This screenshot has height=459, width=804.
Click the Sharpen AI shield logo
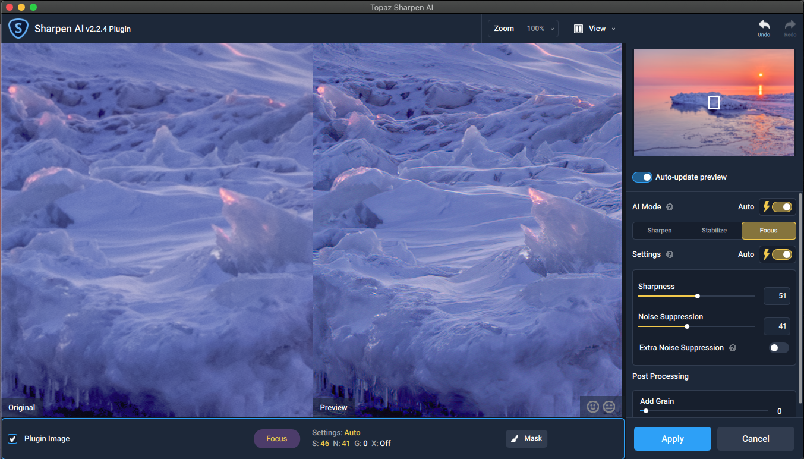[18, 28]
